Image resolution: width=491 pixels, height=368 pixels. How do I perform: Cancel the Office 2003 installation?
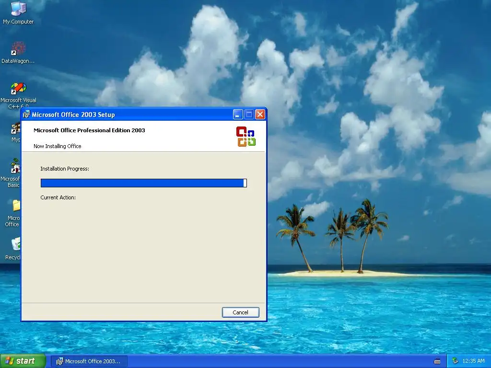click(241, 312)
